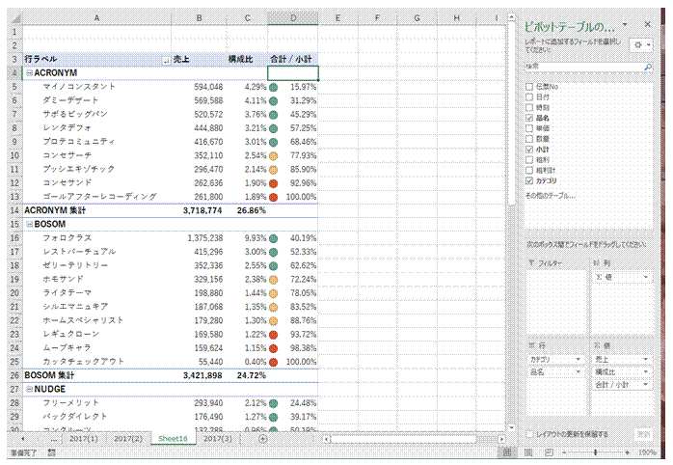Click the vertical scrollbar thumb

click(x=511, y=114)
